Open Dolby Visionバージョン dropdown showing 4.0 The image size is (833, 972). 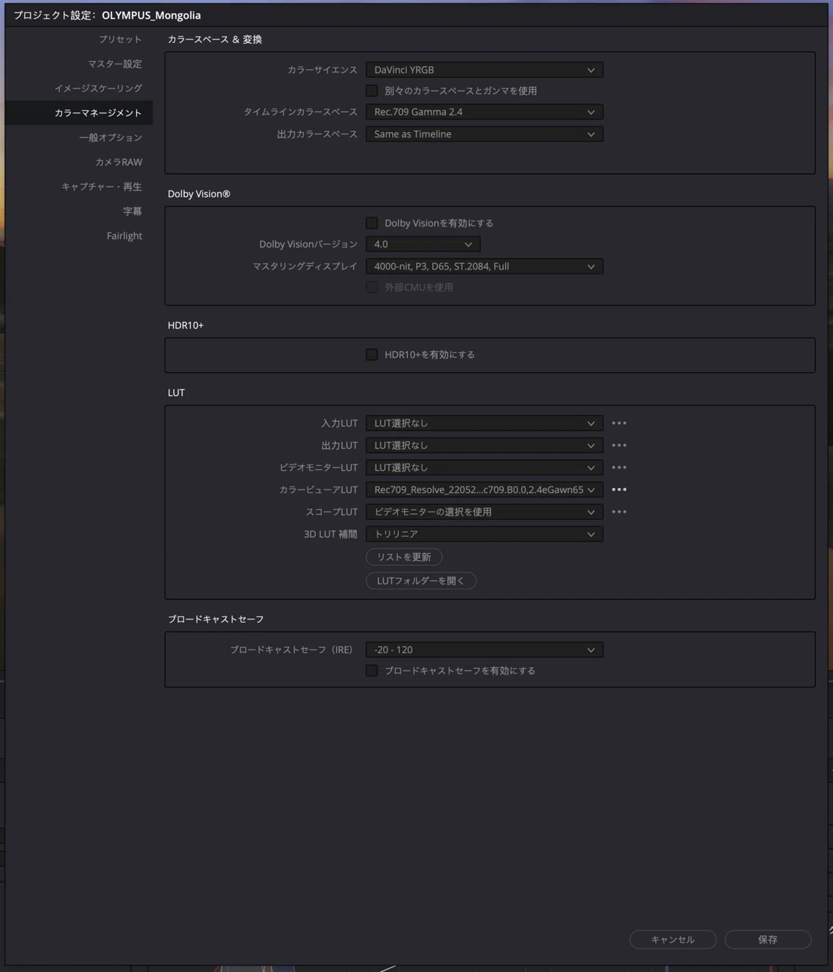pos(423,244)
